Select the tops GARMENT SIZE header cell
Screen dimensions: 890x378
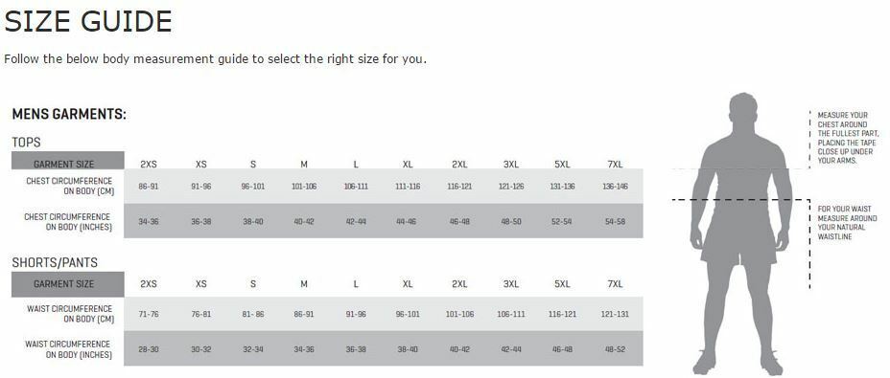click(x=68, y=161)
